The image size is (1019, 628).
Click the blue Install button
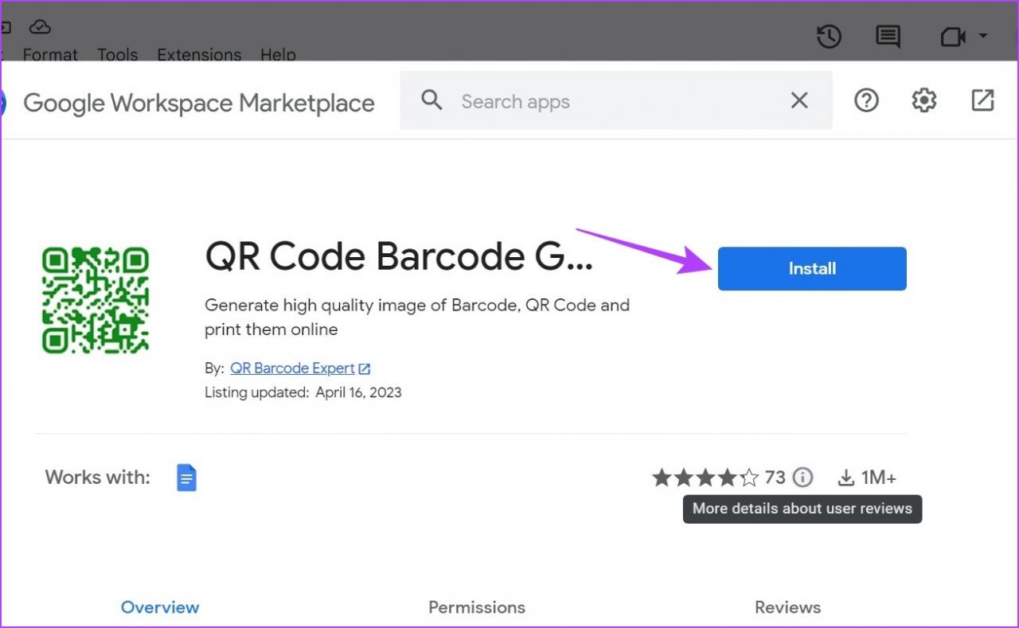click(x=812, y=269)
